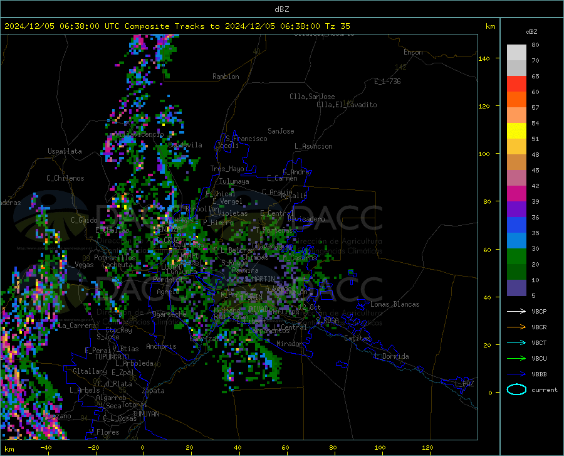The image size is (564, 456).
Task: Click the 'L_Dormida' map label
Action: (392, 356)
